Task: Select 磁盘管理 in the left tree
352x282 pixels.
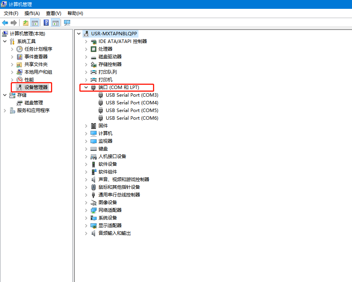Action: pyautogui.click(x=34, y=103)
